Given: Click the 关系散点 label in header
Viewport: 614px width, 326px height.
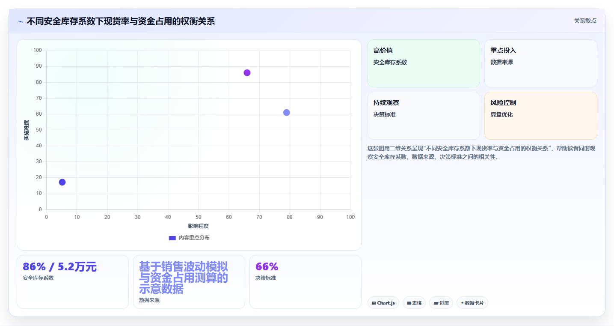Looking at the screenshot, I should [x=585, y=21].
